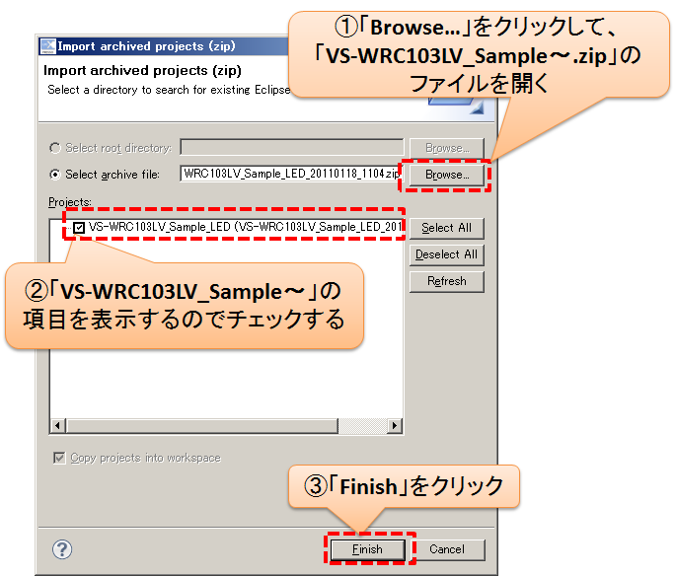Click the Cancel button

(447, 549)
